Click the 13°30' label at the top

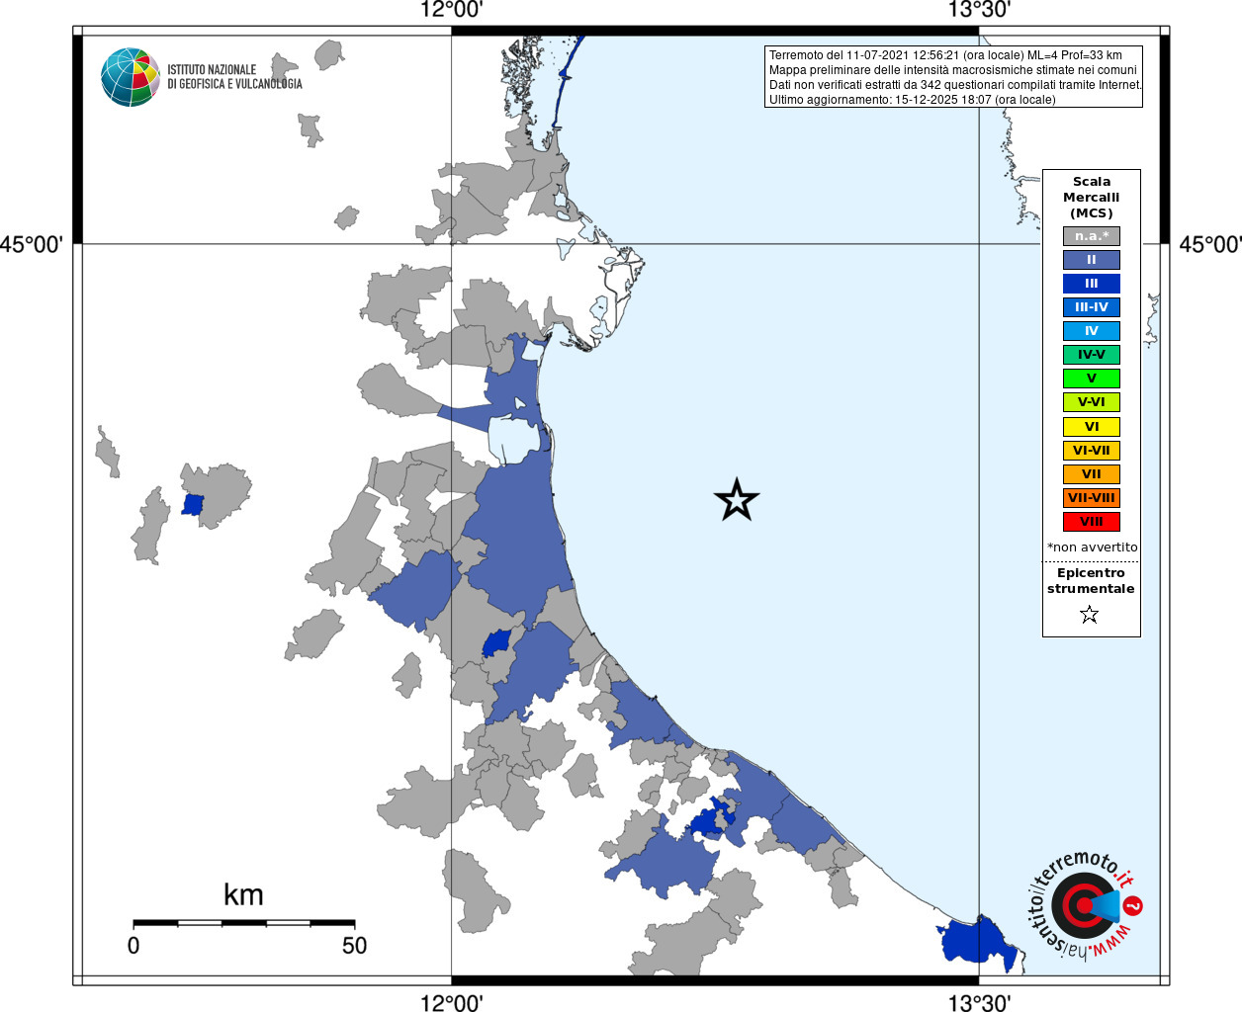(x=979, y=10)
